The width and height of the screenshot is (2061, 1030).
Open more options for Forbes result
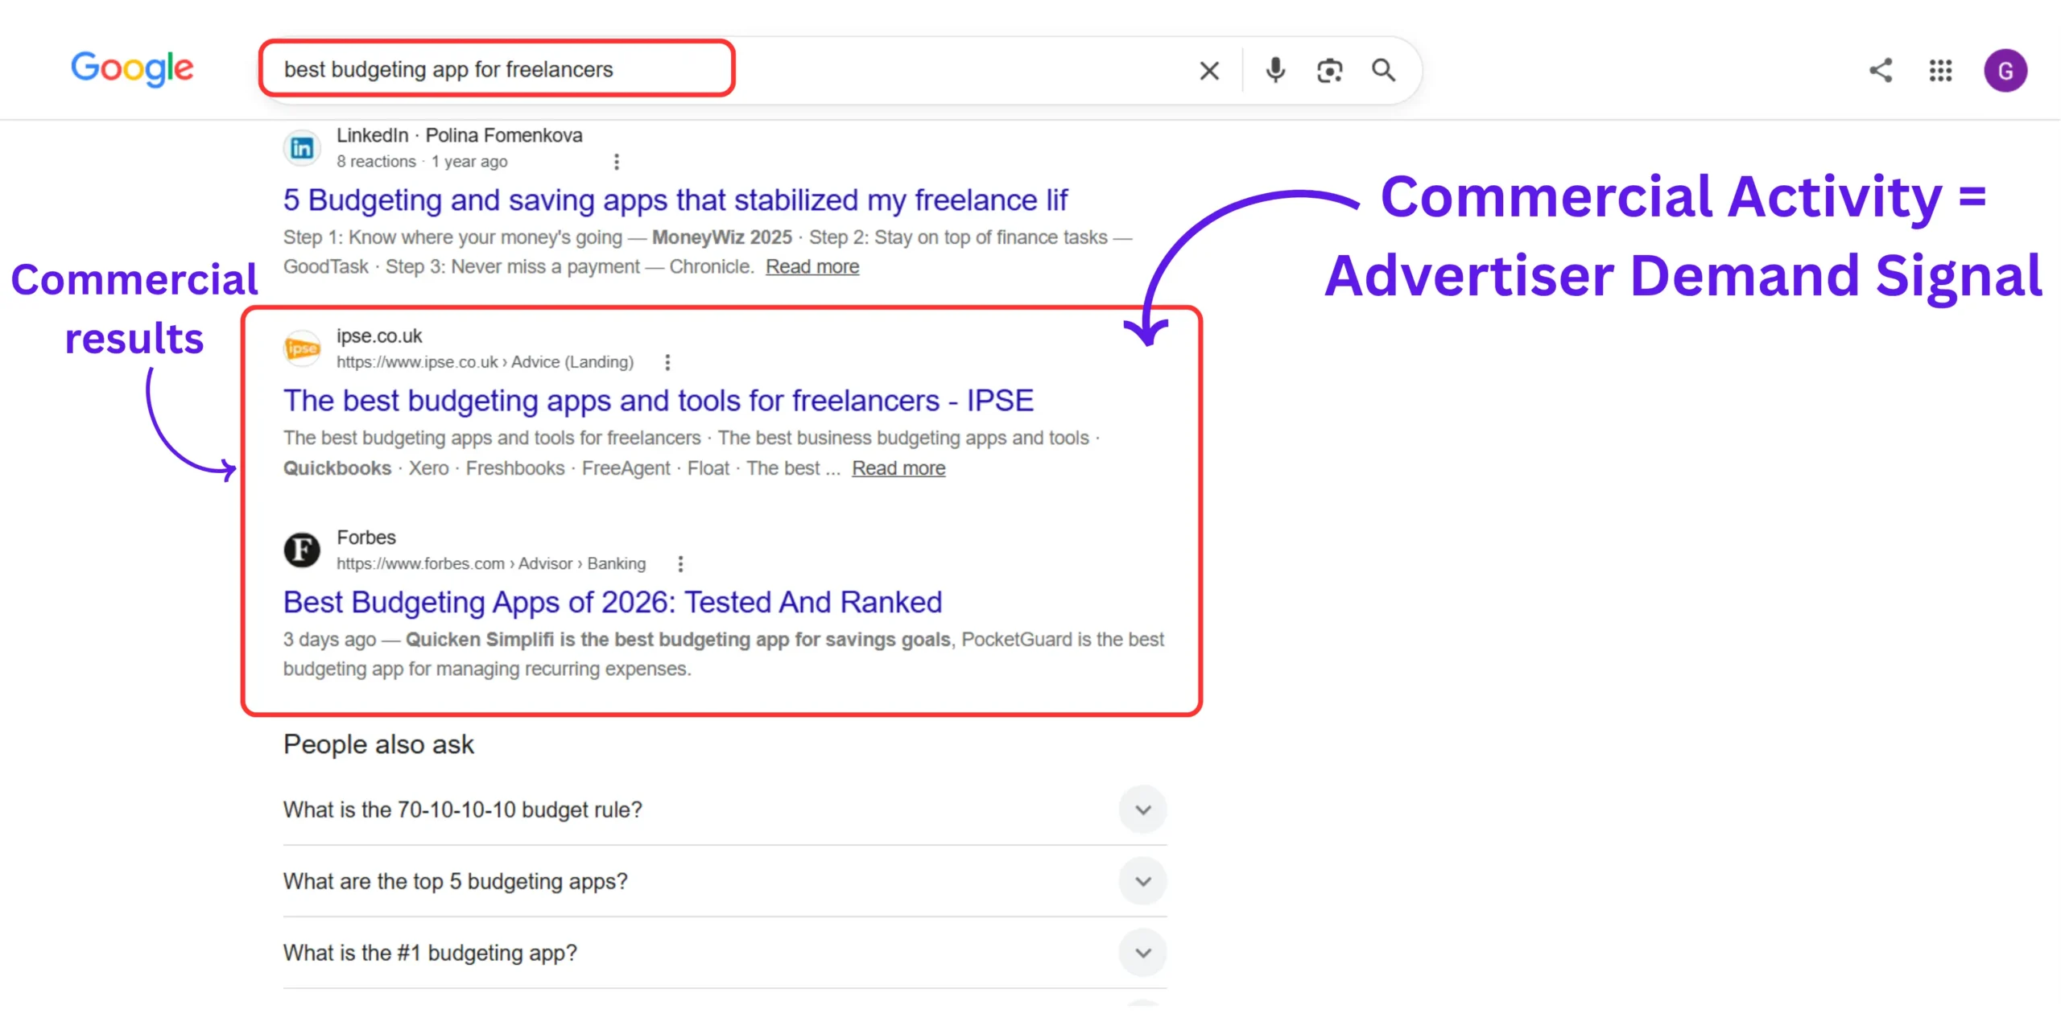tap(680, 564)
